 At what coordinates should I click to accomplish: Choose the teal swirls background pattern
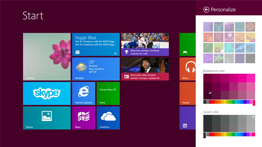(239, 27)
